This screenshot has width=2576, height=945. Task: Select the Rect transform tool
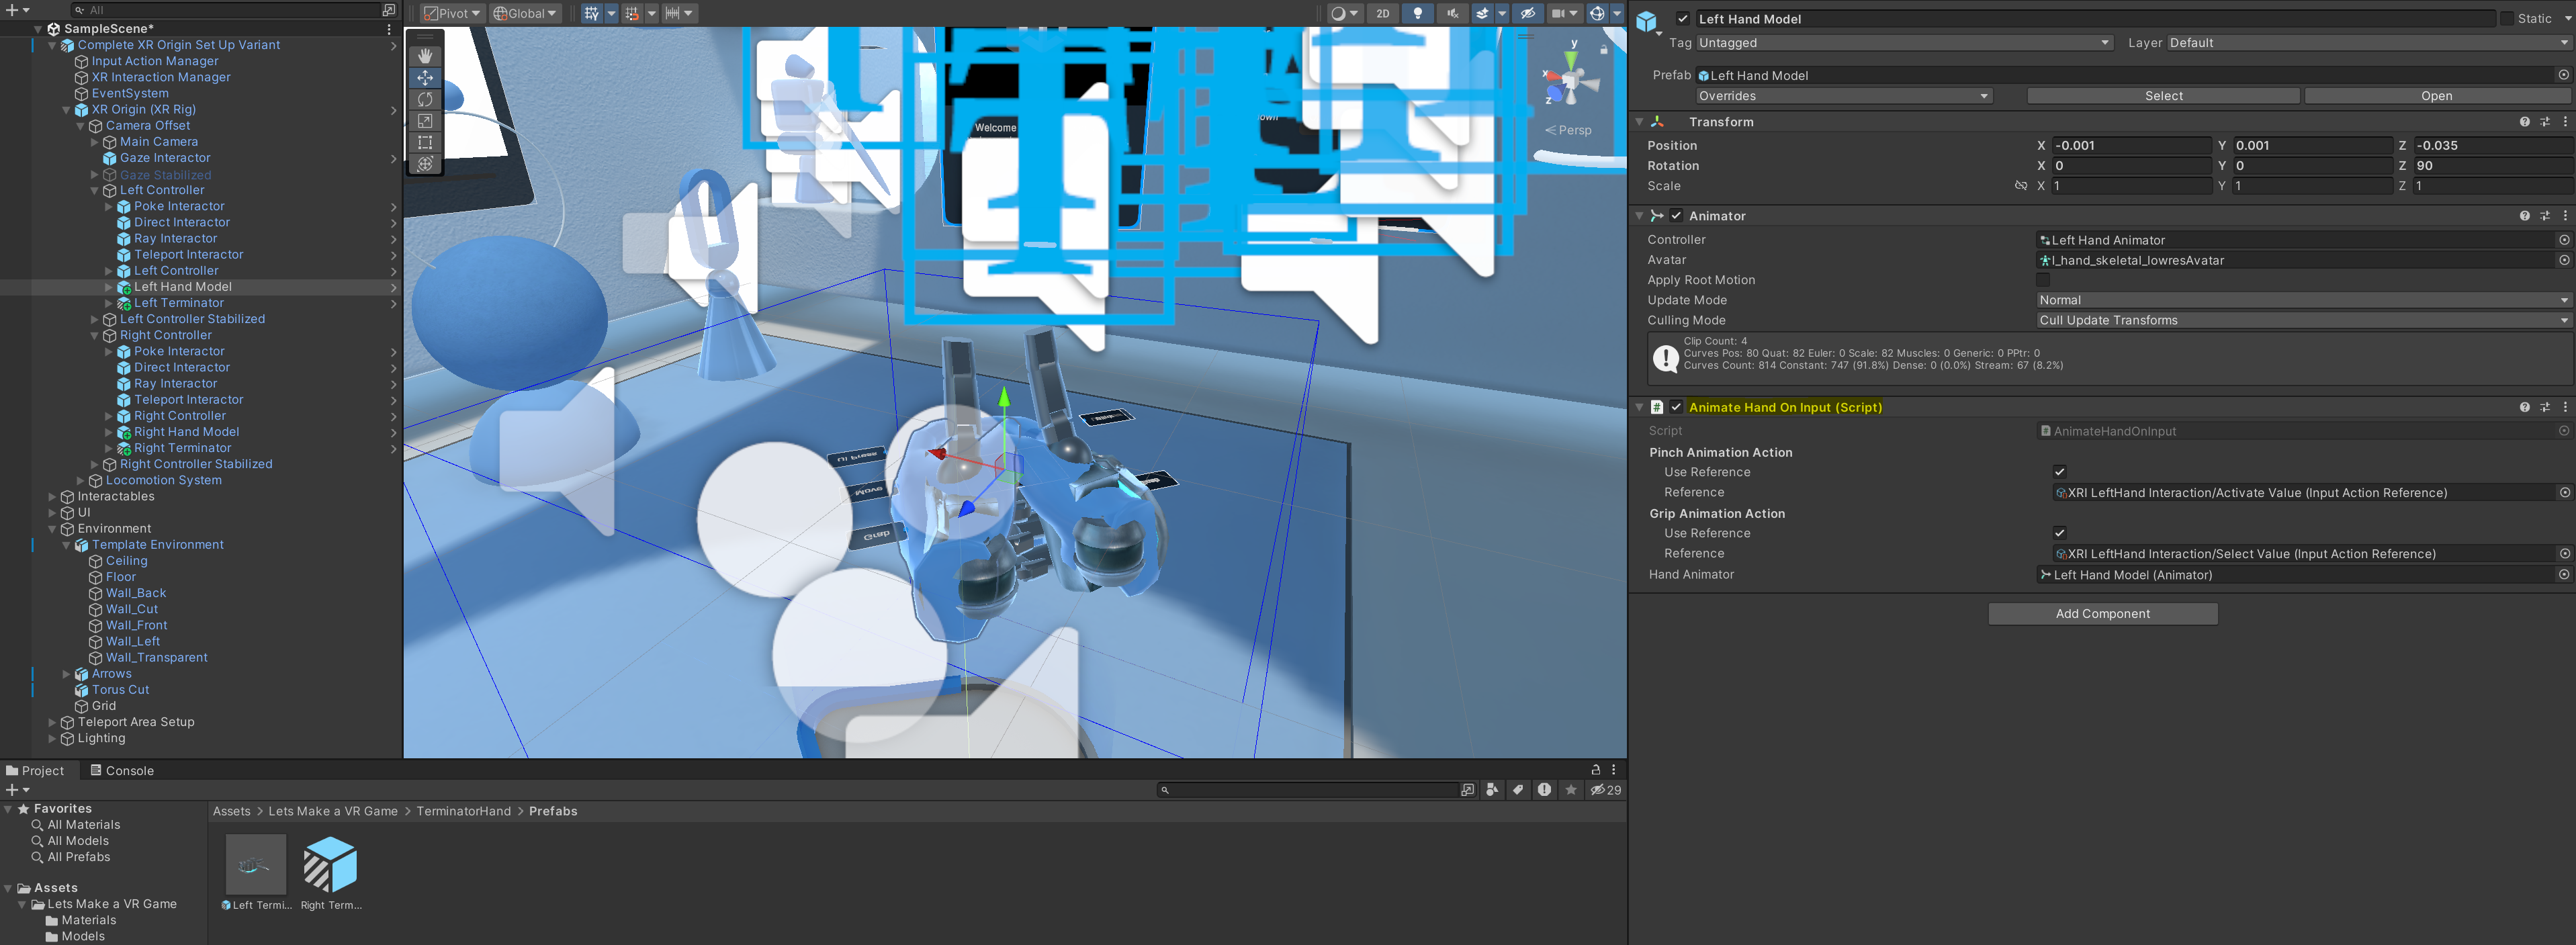[425, 143]
